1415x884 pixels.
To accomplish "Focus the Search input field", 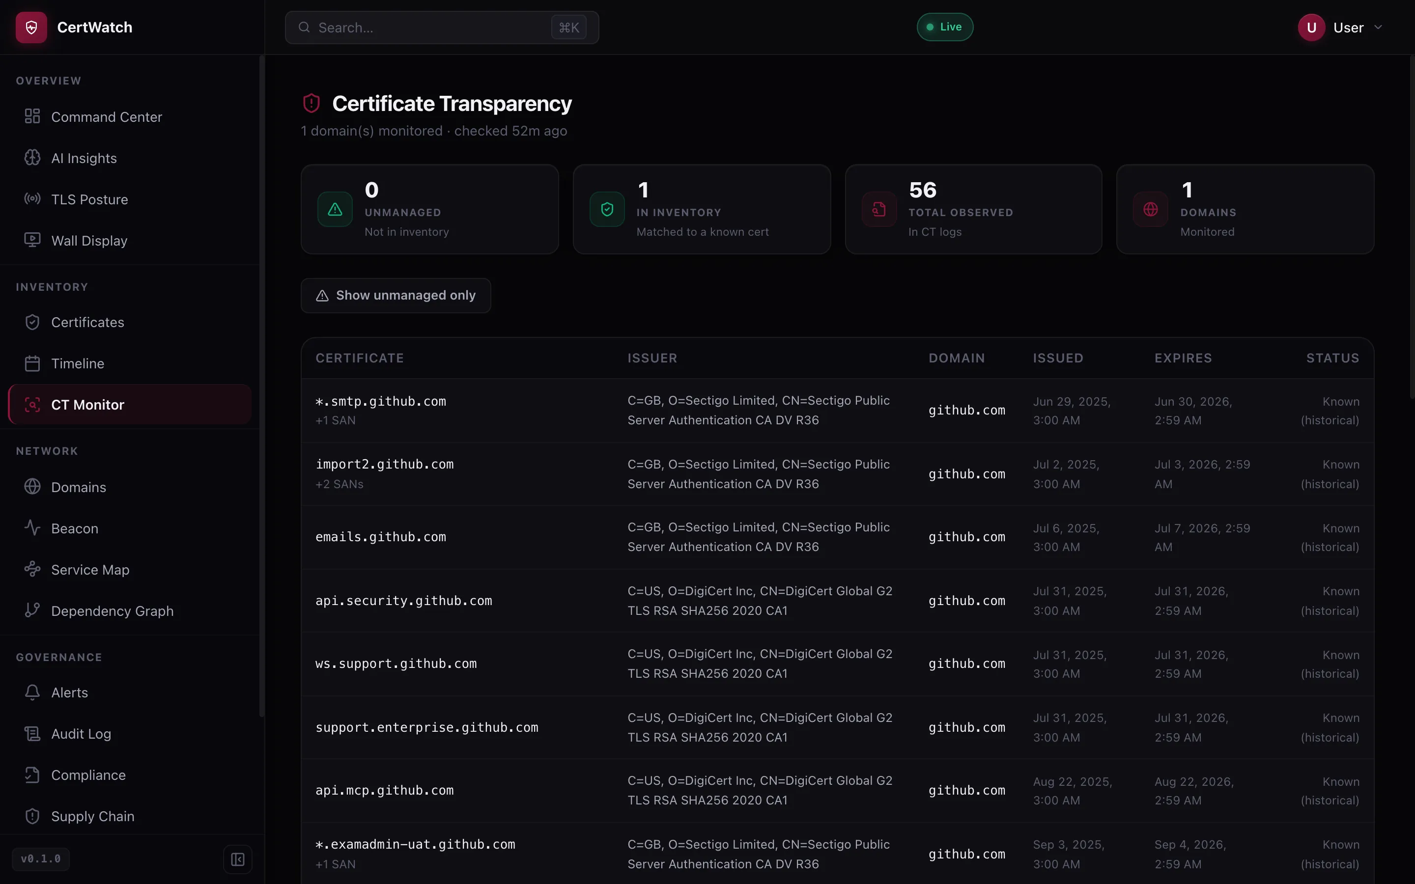I will pyautogui.click(x=442, y=28).
